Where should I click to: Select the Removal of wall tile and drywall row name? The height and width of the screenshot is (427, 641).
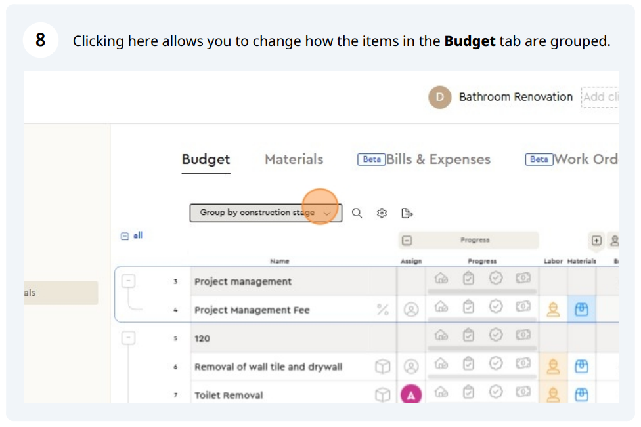pos(268,367)
